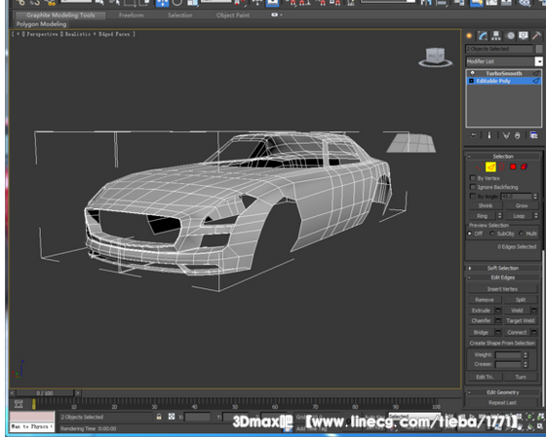Click Insert Vertex button
This screenshot has width=546, height=438.
point(502,289)
